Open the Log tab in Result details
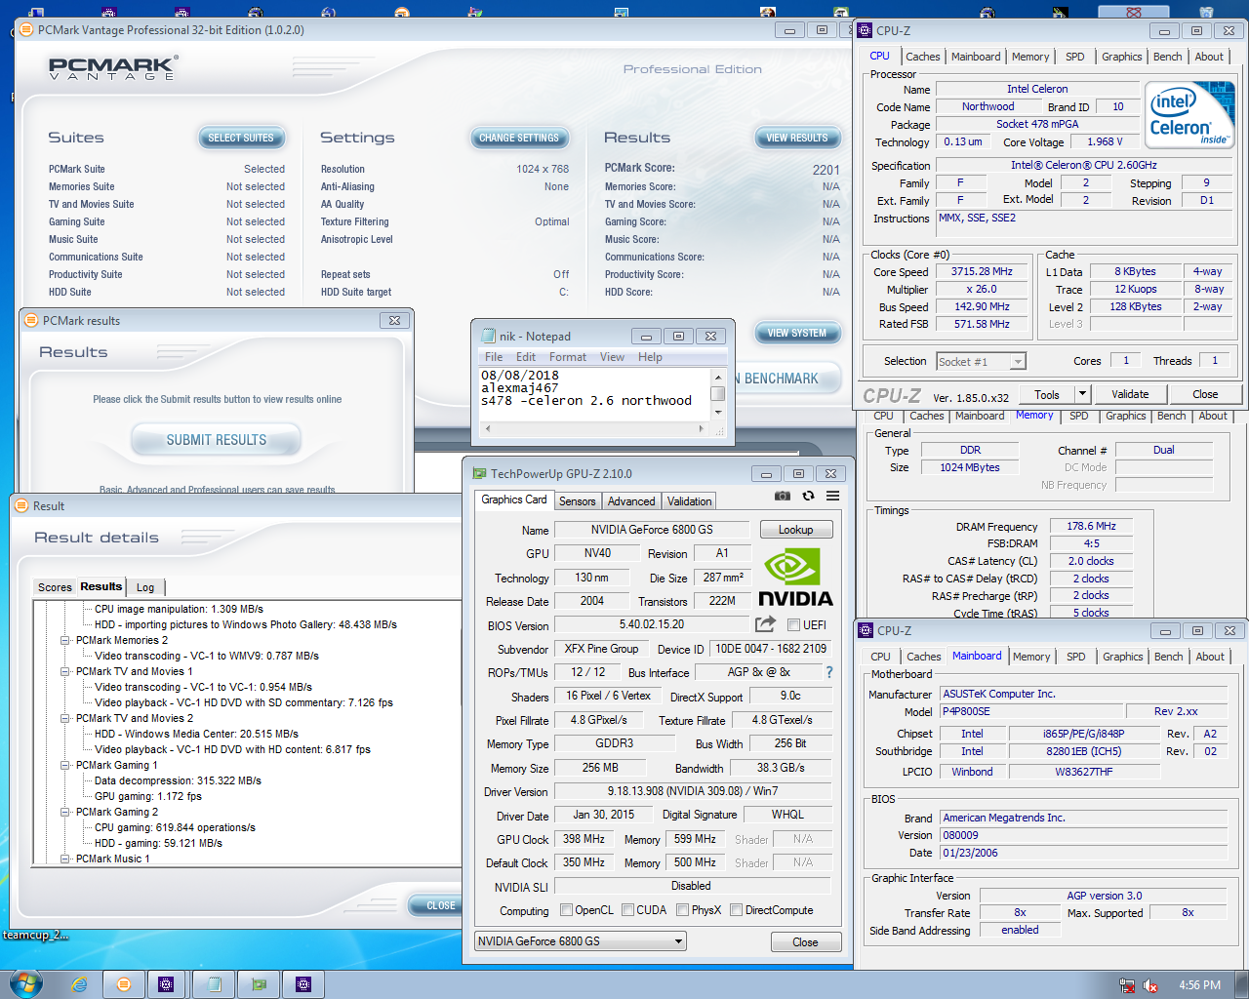This screenshot has width=1249, height=999. pyautogui.click(x=145, y=587)
